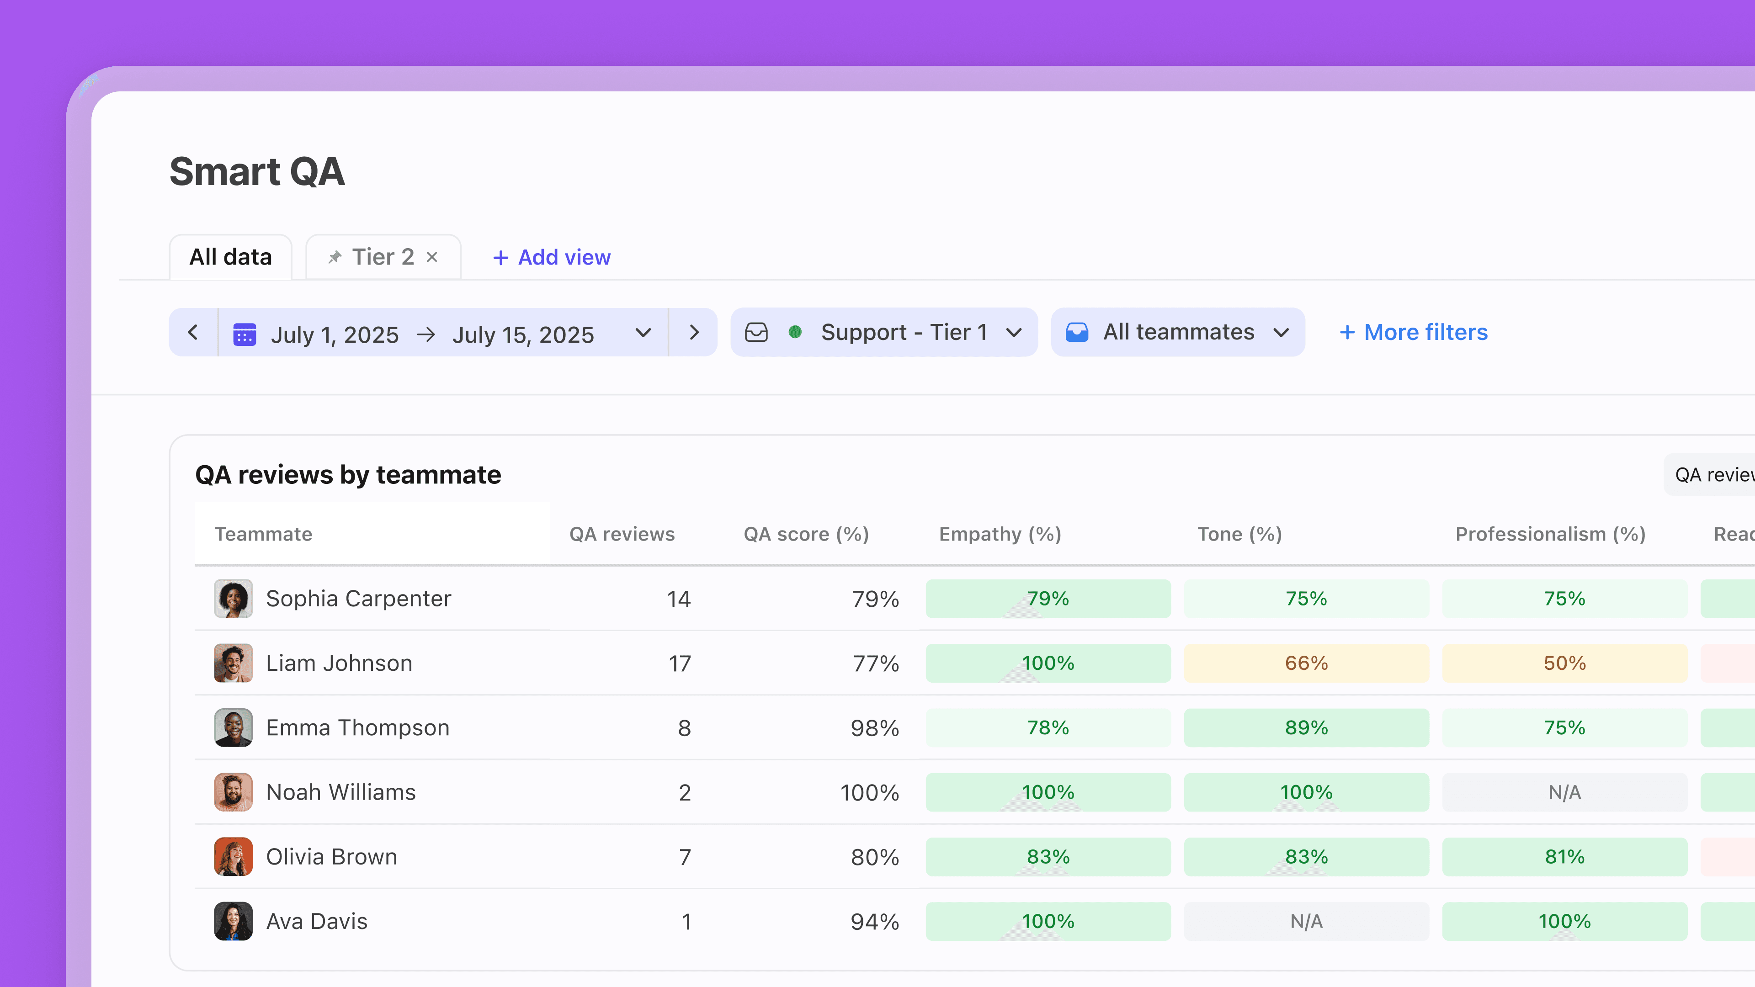Click Olivia Brown's 80% QA score

(875, 857)
